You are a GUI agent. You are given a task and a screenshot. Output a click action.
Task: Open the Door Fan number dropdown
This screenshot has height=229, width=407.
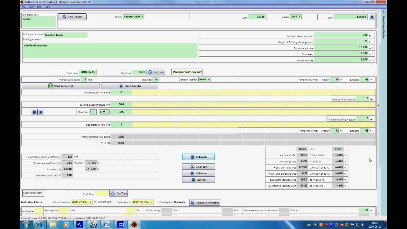tap(93, 112)
